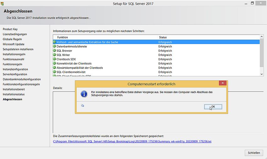
Task: Restore down the setup window
Action: (x=252, y=3)
